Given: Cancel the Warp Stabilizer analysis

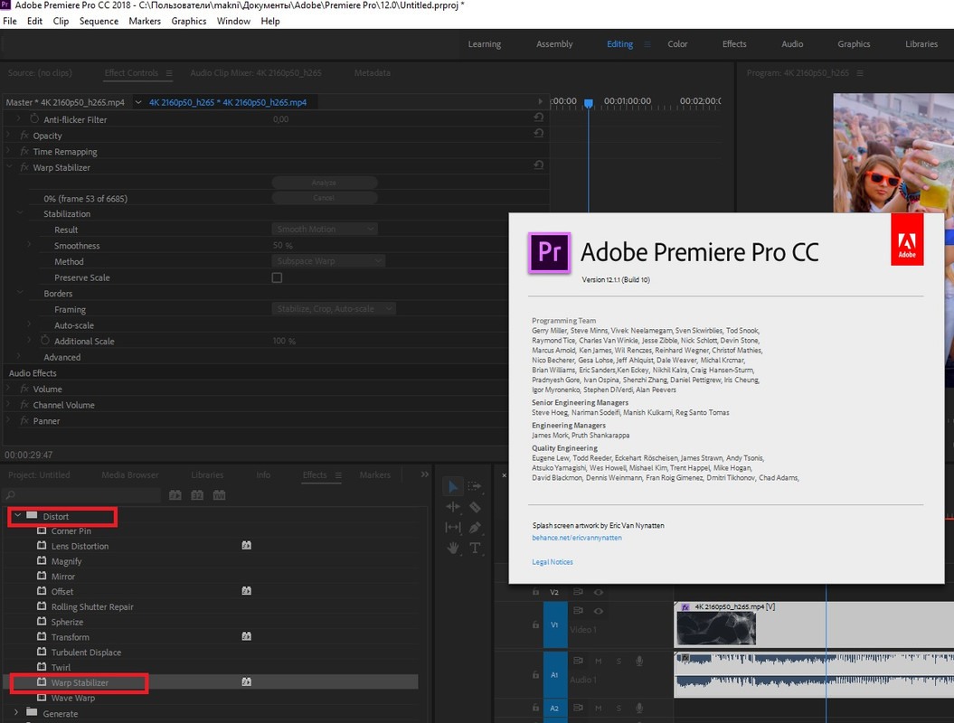Looking at the screenshot, I should tap(325, 198).
